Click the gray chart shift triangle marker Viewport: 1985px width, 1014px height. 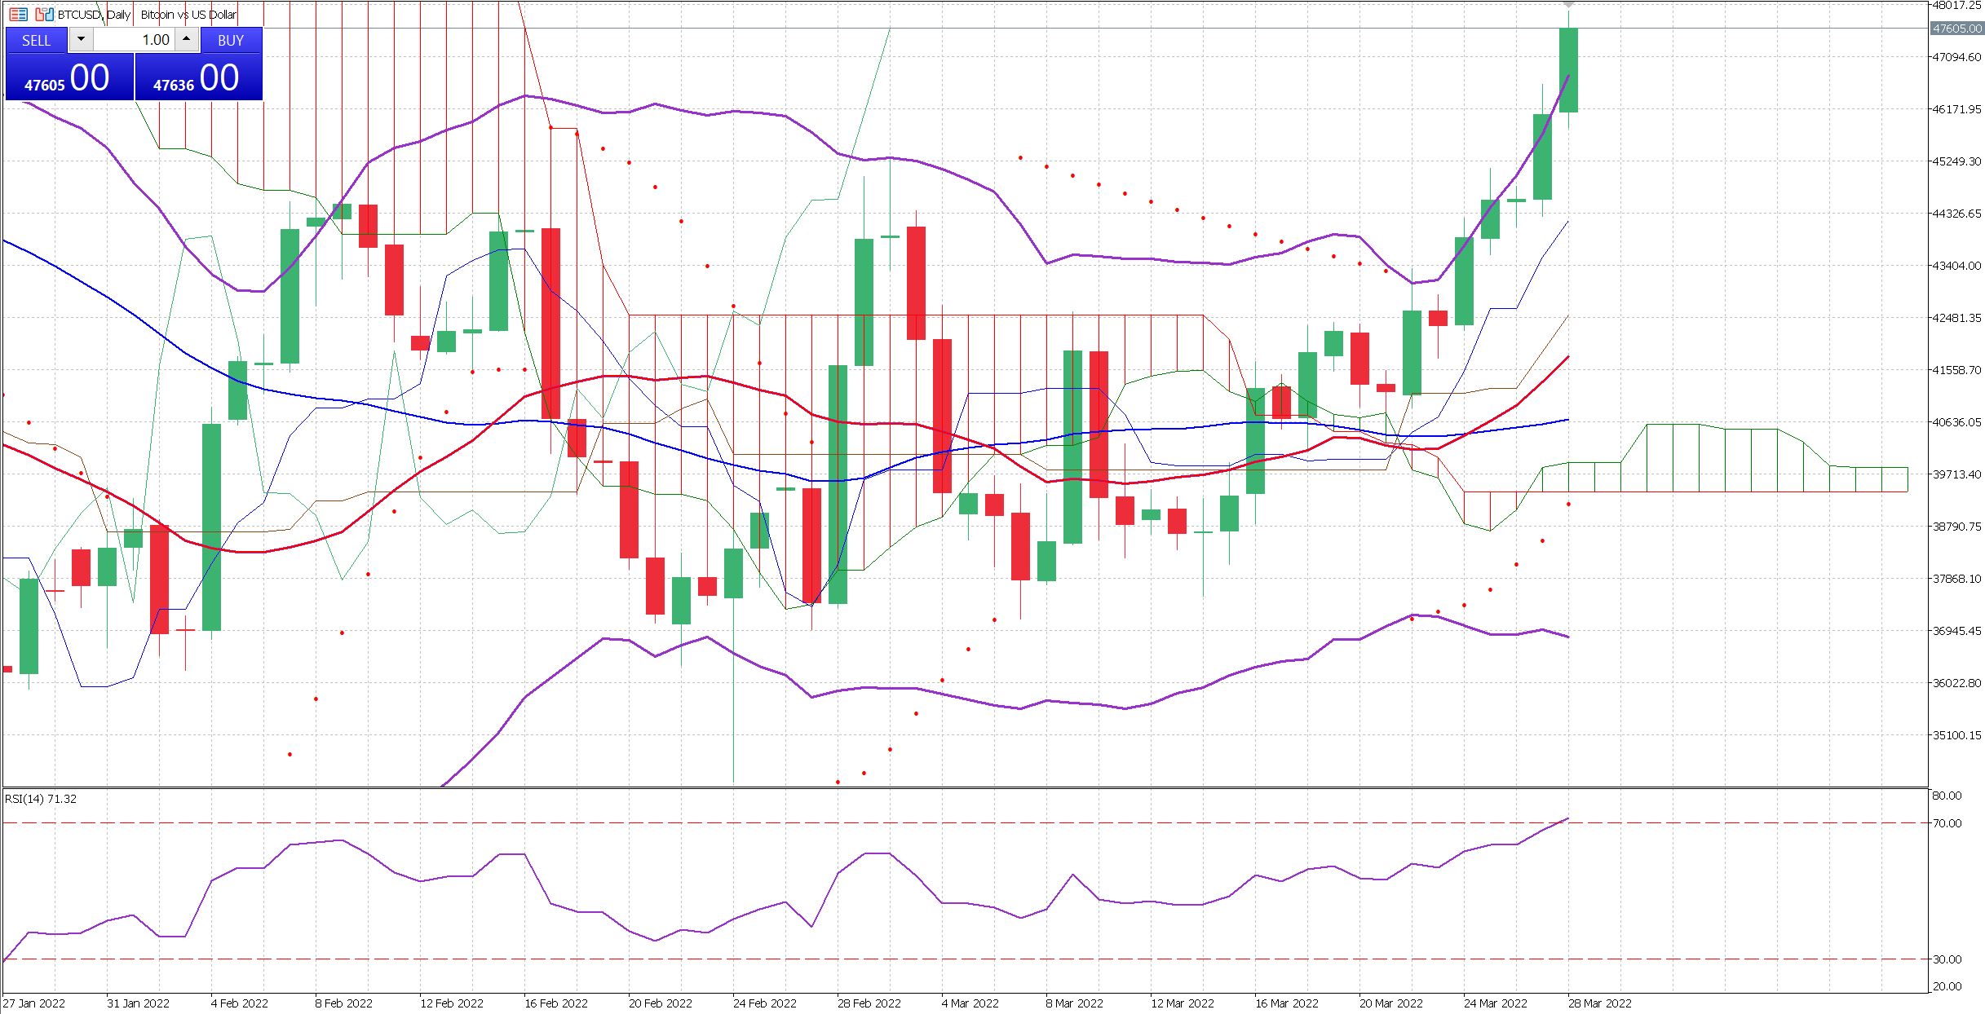tap(1568, 5)
